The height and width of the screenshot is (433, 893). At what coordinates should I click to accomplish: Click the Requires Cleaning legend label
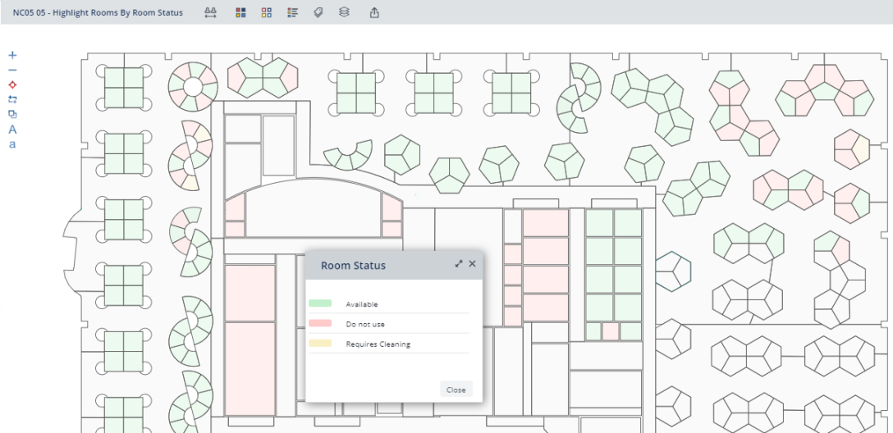[x=378, y=344]
